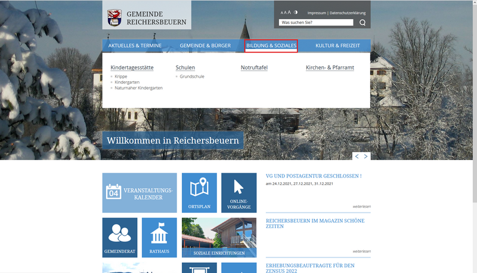Expand the Kultur & Freizeit menu
This screenshot has width=477, height=273.
[x=338, y=45]
